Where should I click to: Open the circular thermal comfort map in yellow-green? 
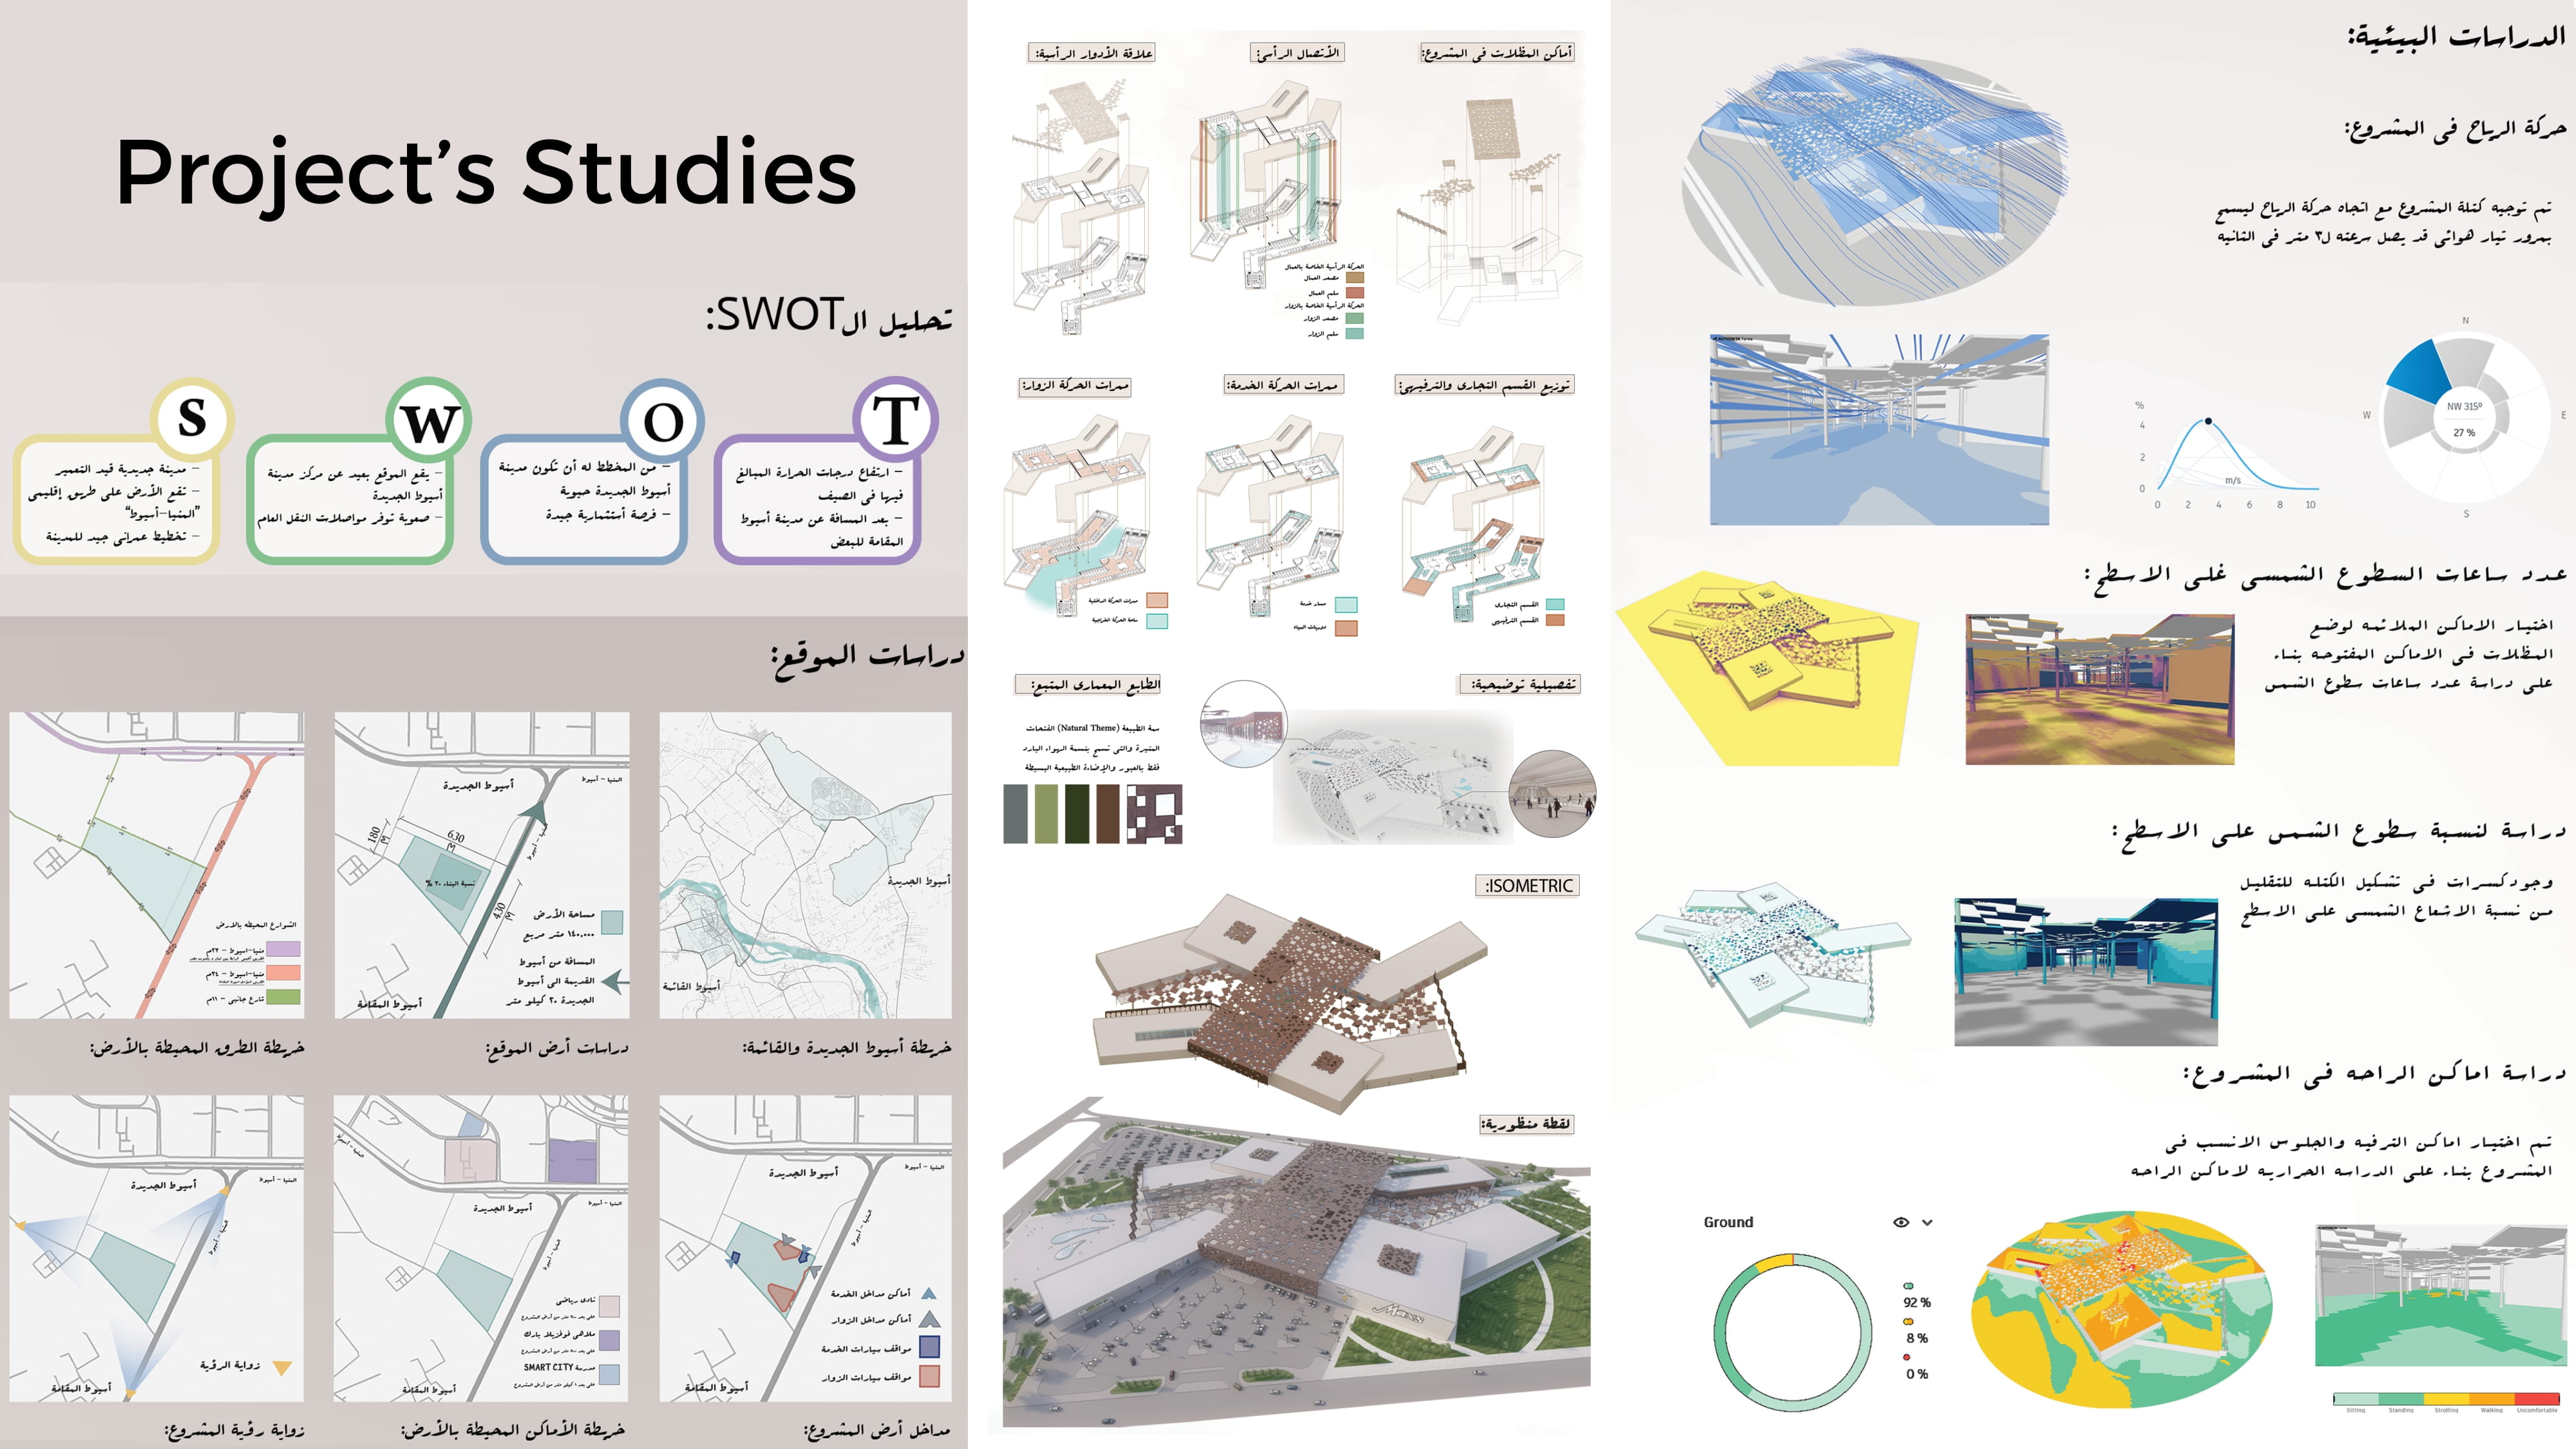(x=2122, y=1310)
